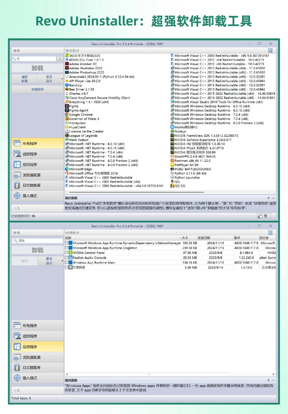Open view menu icon in 所有程序 header

point(270,50)
